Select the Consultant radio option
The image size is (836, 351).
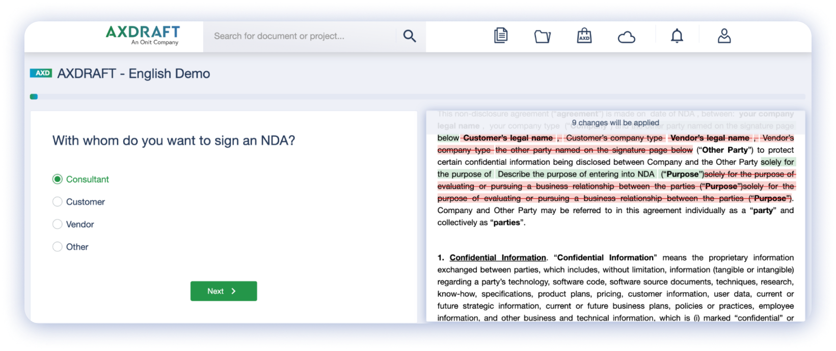[58, 179]
